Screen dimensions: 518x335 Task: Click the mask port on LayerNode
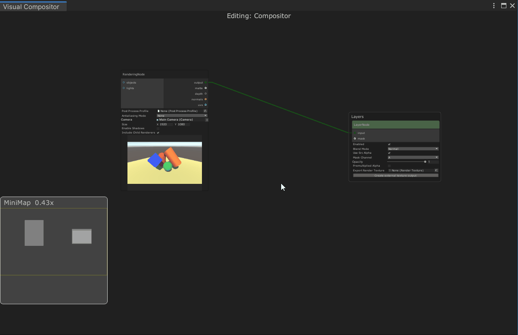point(355,139)
